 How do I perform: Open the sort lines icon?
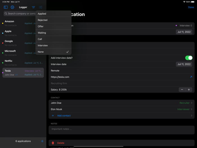[33, 7]
